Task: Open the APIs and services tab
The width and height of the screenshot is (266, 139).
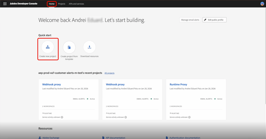Action: (76, 4)
